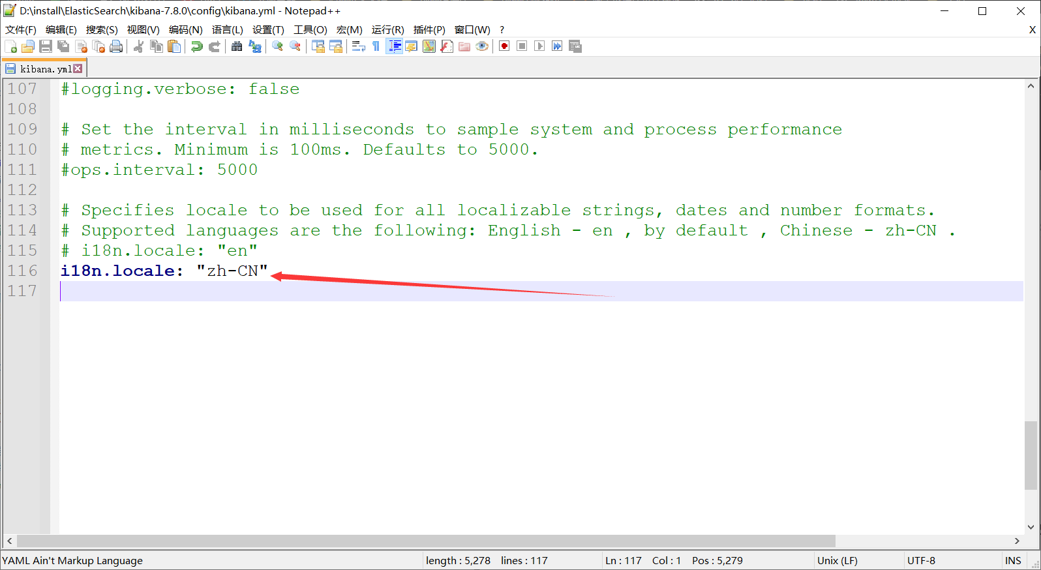
Task: Zoom in using the magnifier plus icon
Action: (x=277, y=46)
